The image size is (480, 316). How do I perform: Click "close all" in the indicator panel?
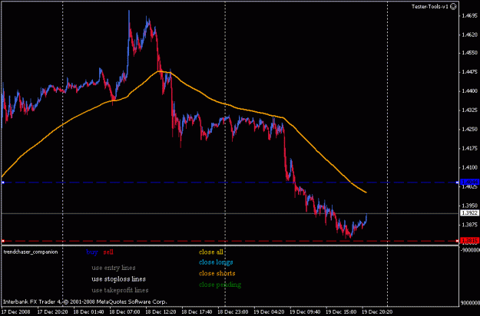(x=211, y=252)
